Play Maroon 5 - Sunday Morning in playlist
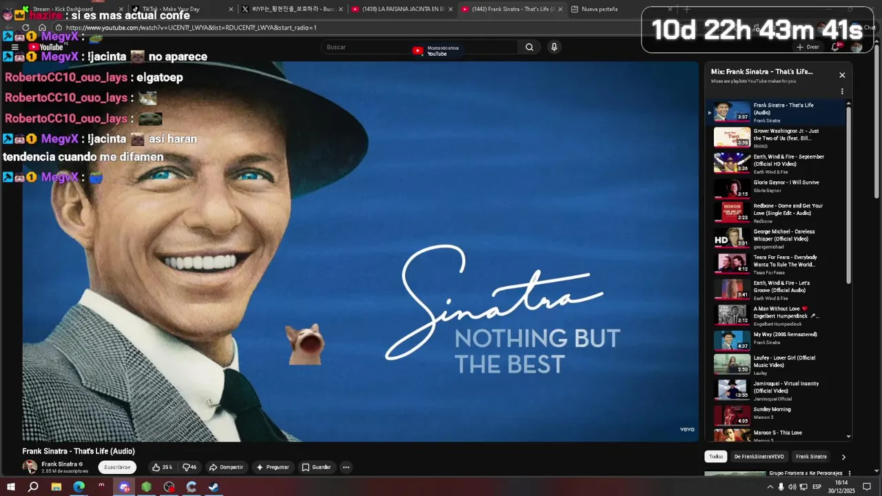 777,415
